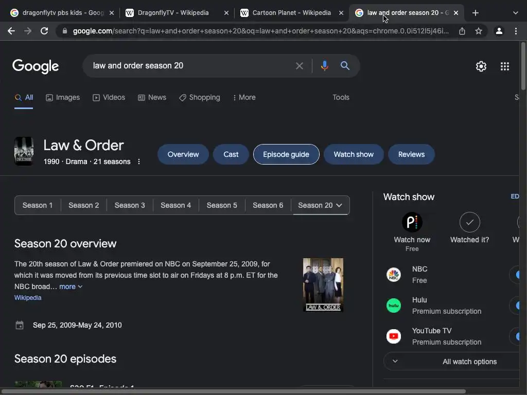Image resolution: width=527 pixels, height=395 pixels.
Task: Select the Episode guide chip
Action: point(286,154)
